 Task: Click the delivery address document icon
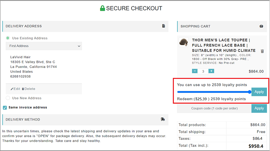point(163,26)
